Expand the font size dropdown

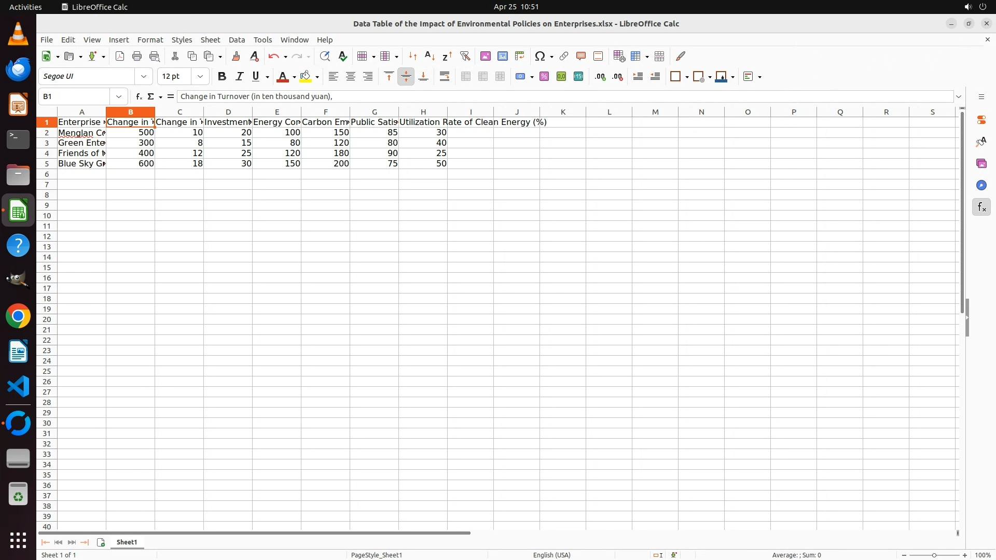coord(200,77)
